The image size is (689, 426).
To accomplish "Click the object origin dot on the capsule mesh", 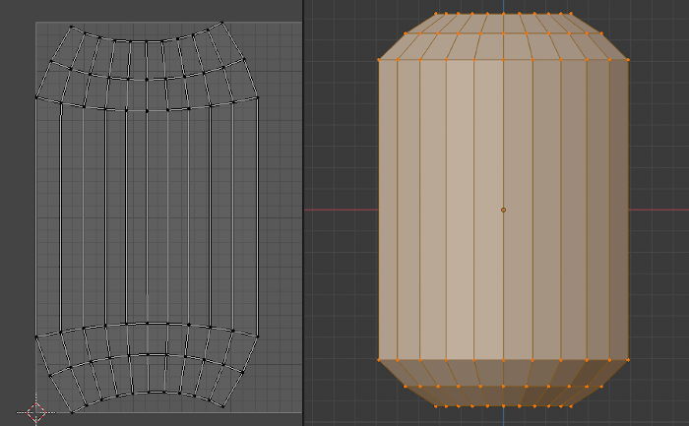I will [x=503, y=210].
